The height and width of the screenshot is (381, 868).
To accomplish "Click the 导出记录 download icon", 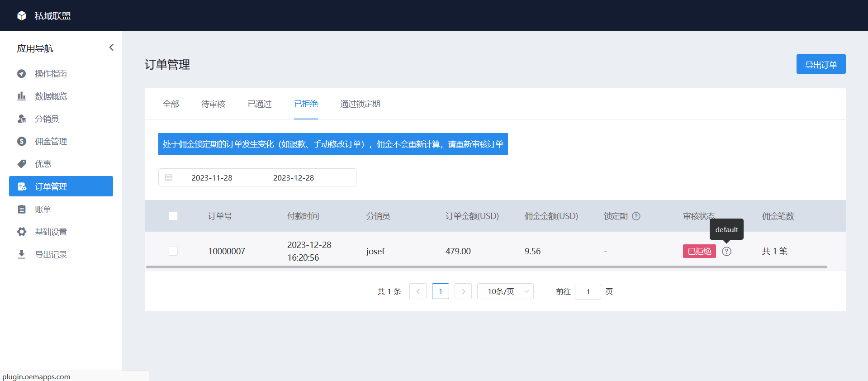I will (22, 254).
